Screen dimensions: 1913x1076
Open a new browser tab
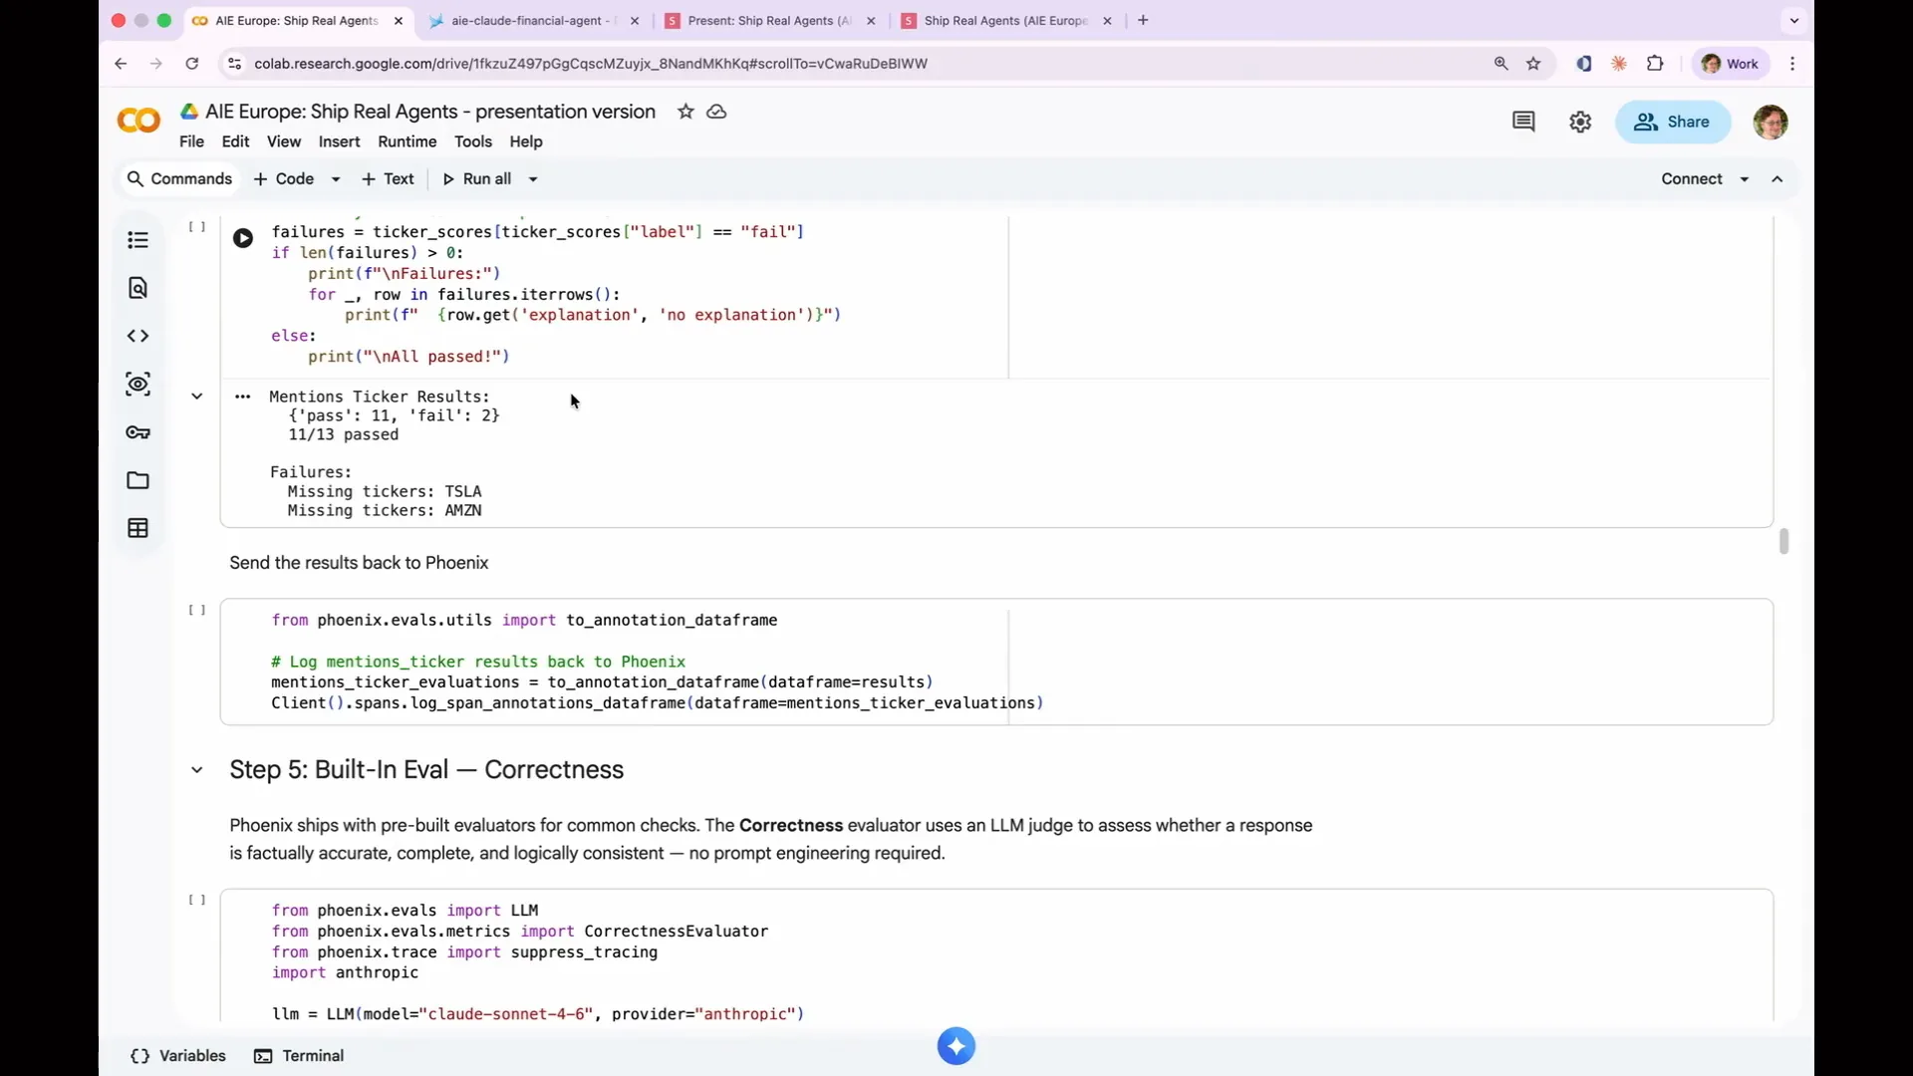pyautogui.click(x=1143, y=20)
